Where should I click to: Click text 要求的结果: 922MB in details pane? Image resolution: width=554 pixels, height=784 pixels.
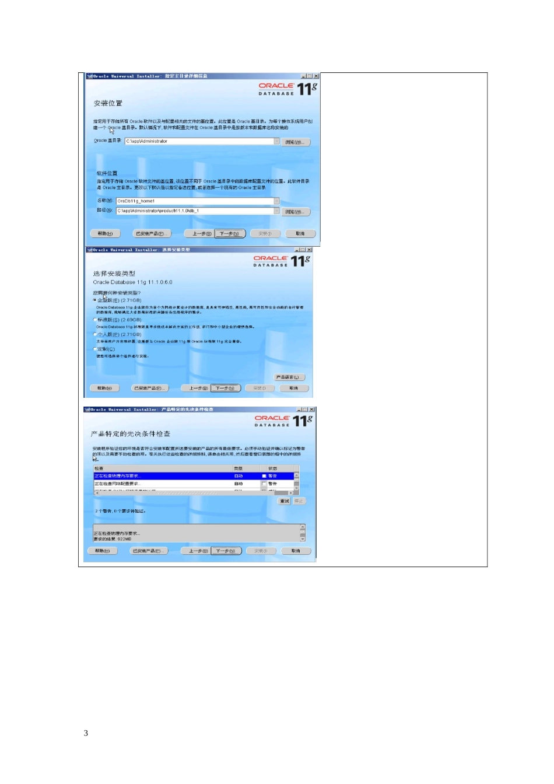(112, 539)
